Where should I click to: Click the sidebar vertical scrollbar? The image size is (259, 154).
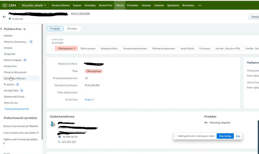tap(42, 82)
